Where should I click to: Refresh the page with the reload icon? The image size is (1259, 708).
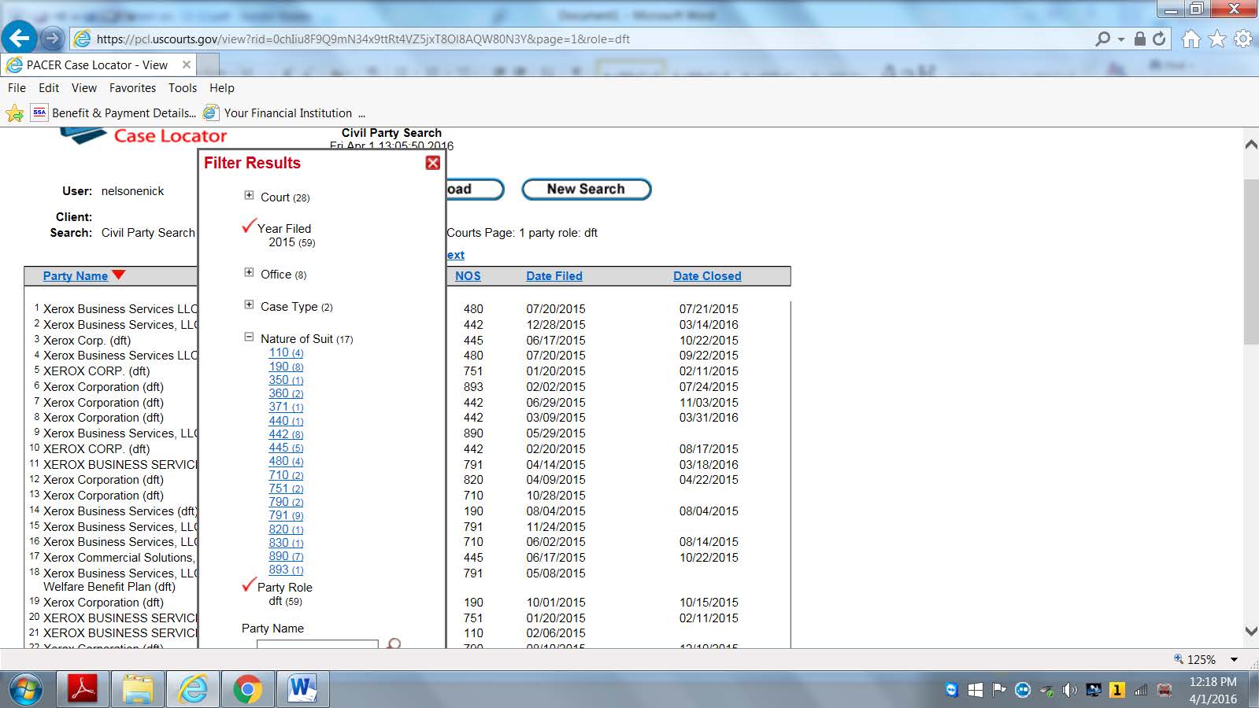click(x=1159, y=39)
